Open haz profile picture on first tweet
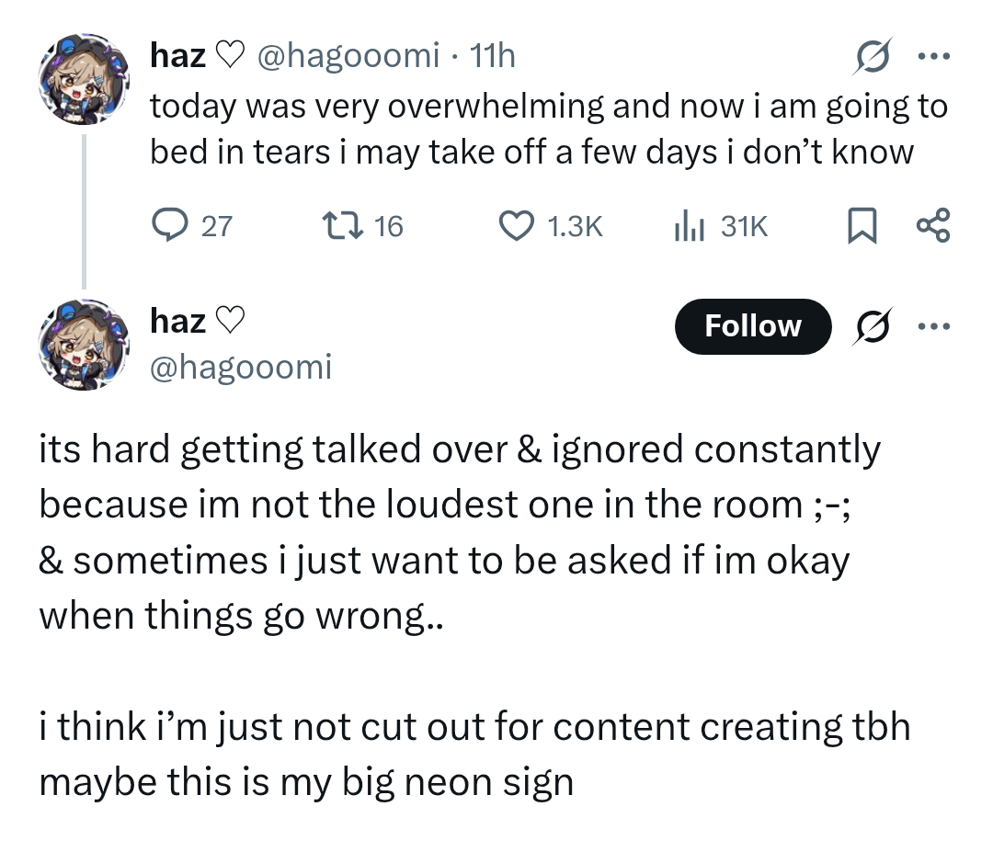 85,79
